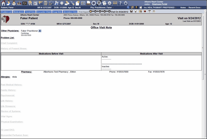This screenshot has width=207, height=139.
Task: Expand the Ins: HEALTHSMART PREFFERED dropdown
Action: [160, 7]
